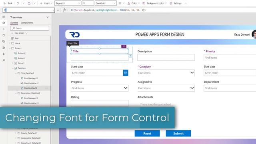Open the Insert menu

point(46,3)
